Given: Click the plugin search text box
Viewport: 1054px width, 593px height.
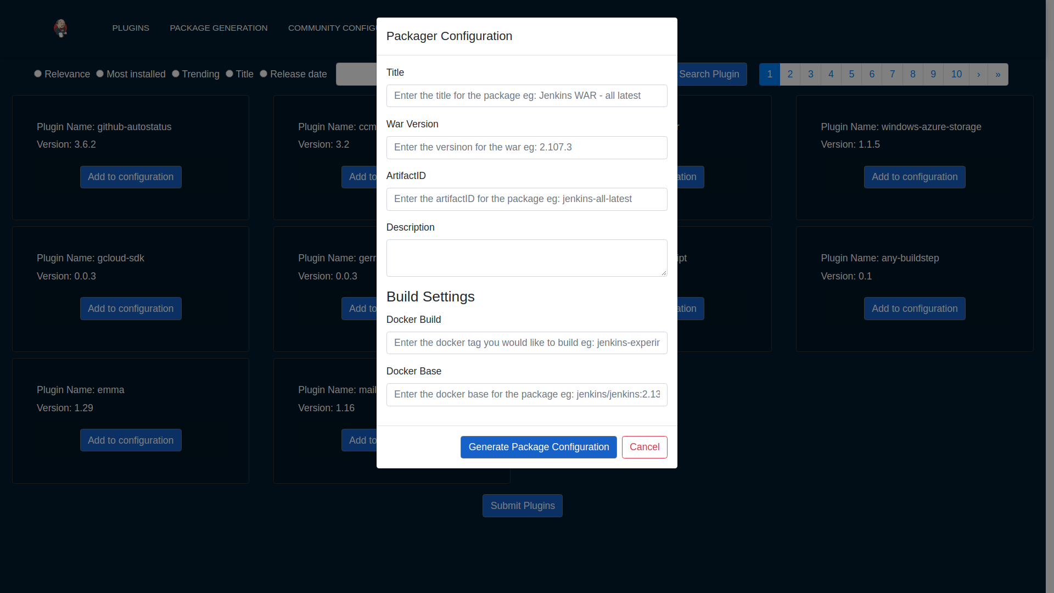Looking at the screenshot, I should (x=356, y=74).
